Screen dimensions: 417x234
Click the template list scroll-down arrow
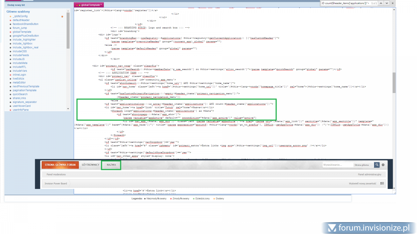click(68, 109)
